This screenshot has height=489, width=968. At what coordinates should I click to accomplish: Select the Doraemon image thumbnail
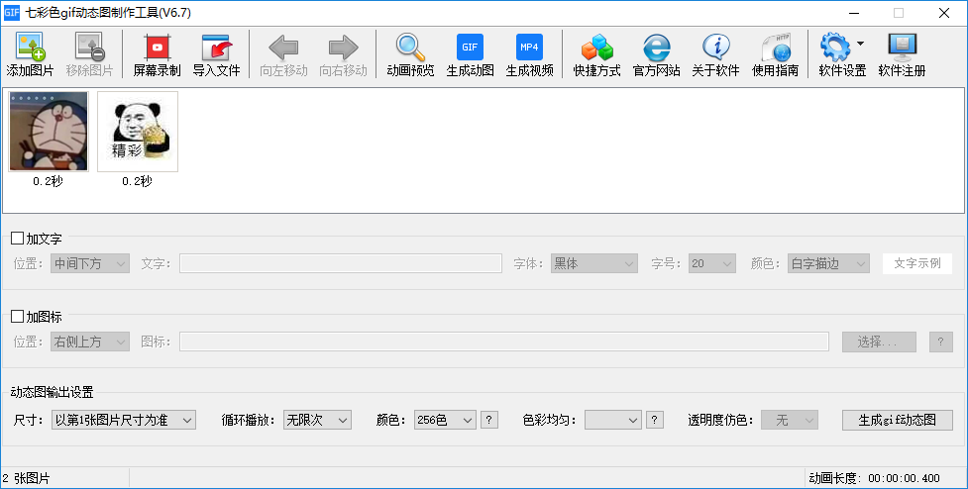[x=49, y=132]
